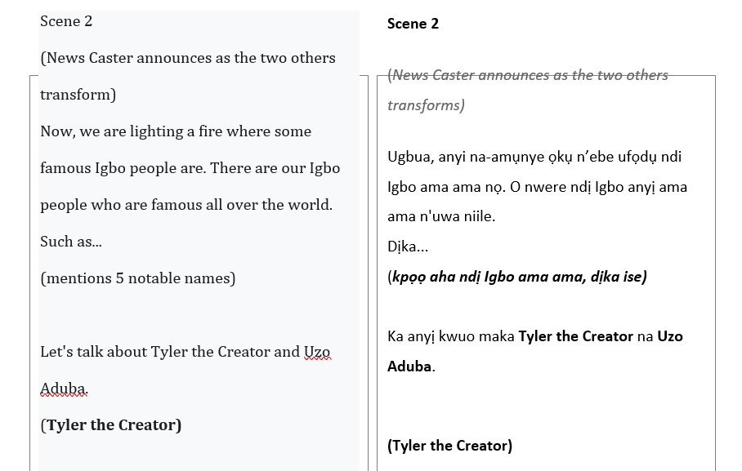This screenshot has height=471, width=742.
Task: Click the word 'transform)' in left column
Action: pos(78,95)
